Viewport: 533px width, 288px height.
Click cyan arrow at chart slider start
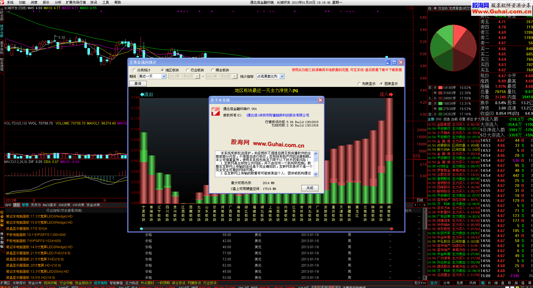coord(141,229)
